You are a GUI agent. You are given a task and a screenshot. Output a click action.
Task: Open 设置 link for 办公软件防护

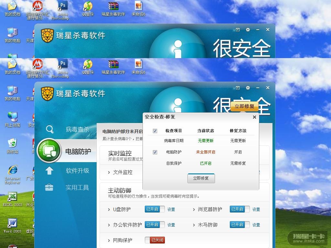click(171, 225)
